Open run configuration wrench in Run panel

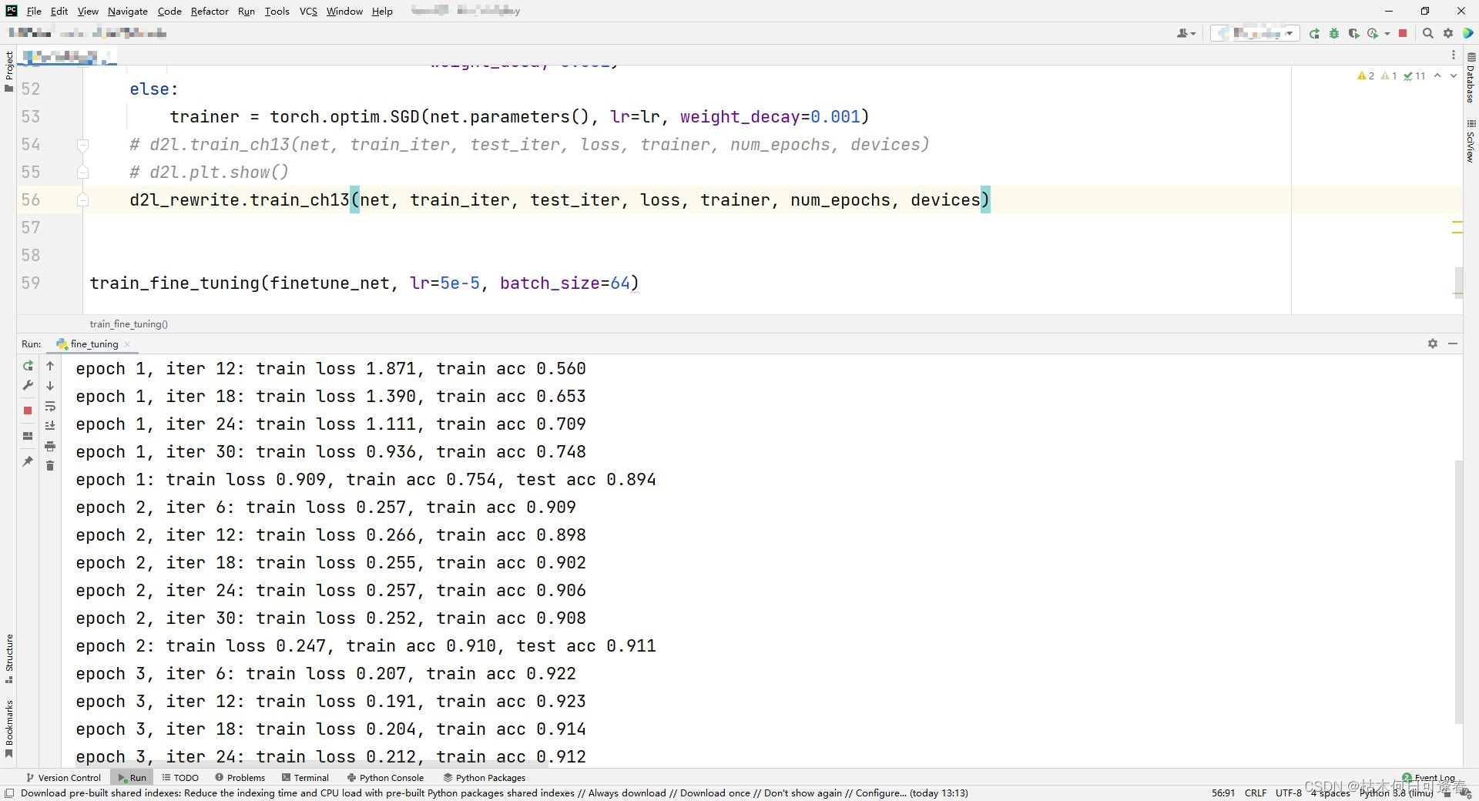click(x=28, y=385)
